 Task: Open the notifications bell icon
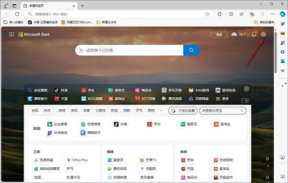click(254, 34)
